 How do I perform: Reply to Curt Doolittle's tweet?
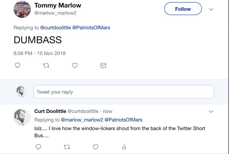38,147
